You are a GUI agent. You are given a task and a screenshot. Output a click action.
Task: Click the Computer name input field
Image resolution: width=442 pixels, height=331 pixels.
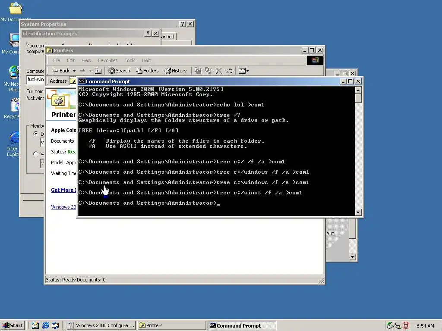click(35, 79)
